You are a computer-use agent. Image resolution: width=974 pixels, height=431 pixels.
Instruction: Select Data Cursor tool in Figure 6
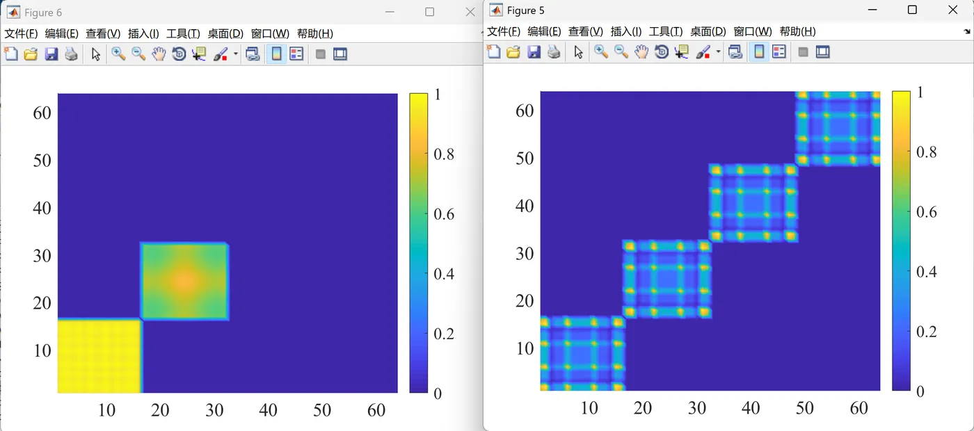click(200, 54)
